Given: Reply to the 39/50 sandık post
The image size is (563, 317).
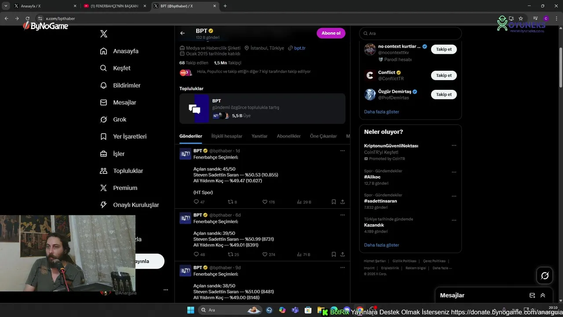Looking at the screenshot, I should click(196, 254).
